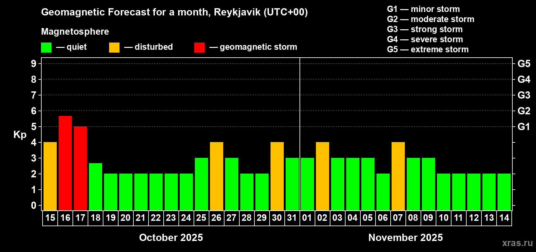Viewport: 536px width, 252px height.
Task: Click the orange bar for November 02
Action: pos(323,176)
